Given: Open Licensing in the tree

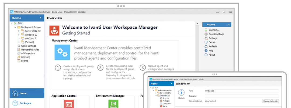Looking at the screenshot, I should click(24, 57).
